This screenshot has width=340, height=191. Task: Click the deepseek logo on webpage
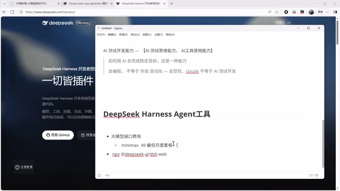tap(58, 23)
